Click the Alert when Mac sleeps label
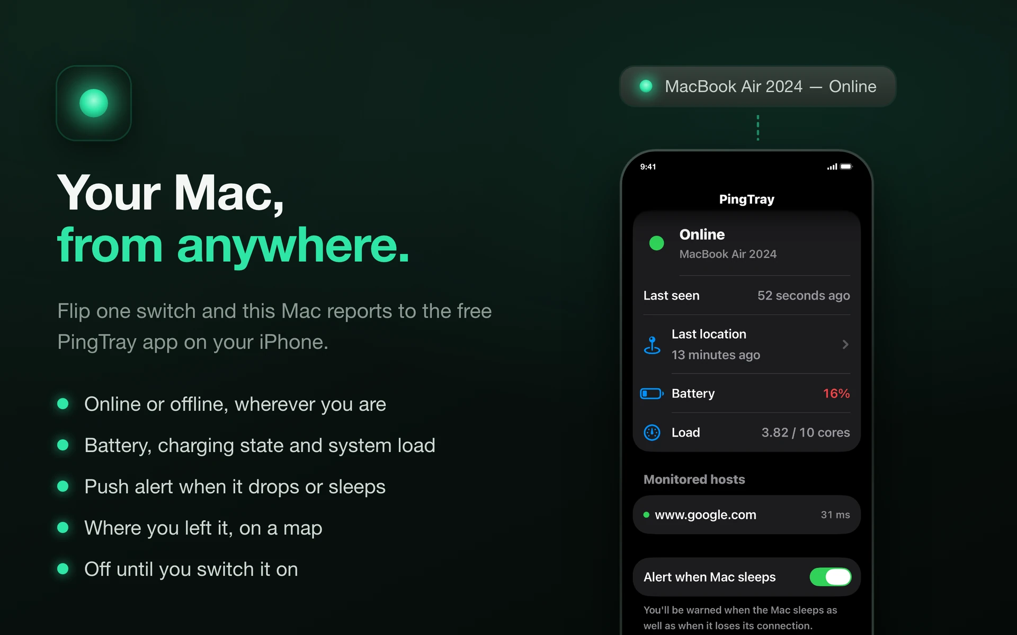This screenshot has height=635, width=1017. [709, 577]
